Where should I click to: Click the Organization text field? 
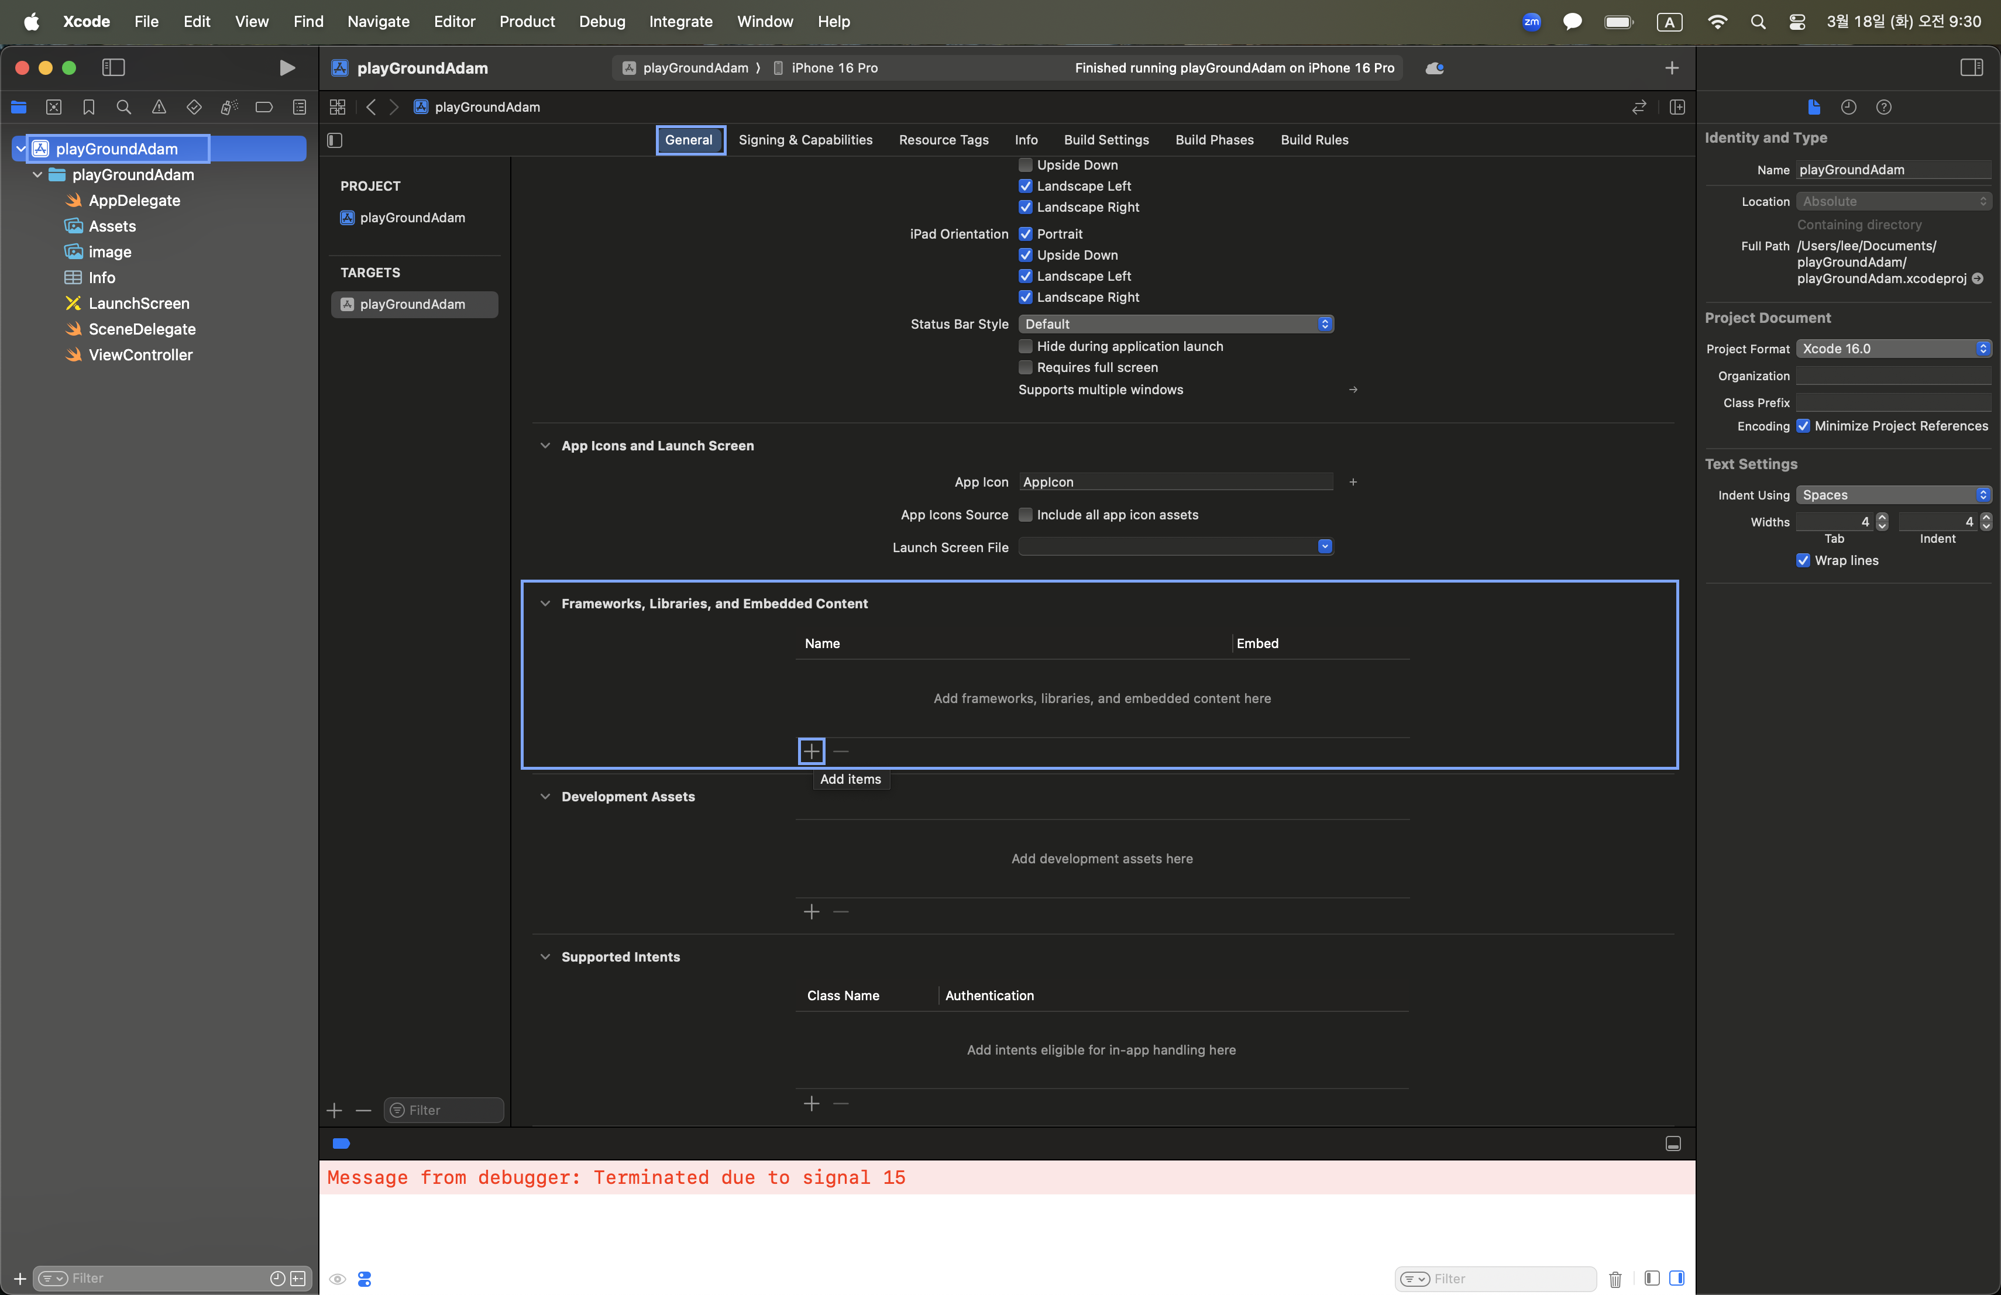pos(1893,376)
